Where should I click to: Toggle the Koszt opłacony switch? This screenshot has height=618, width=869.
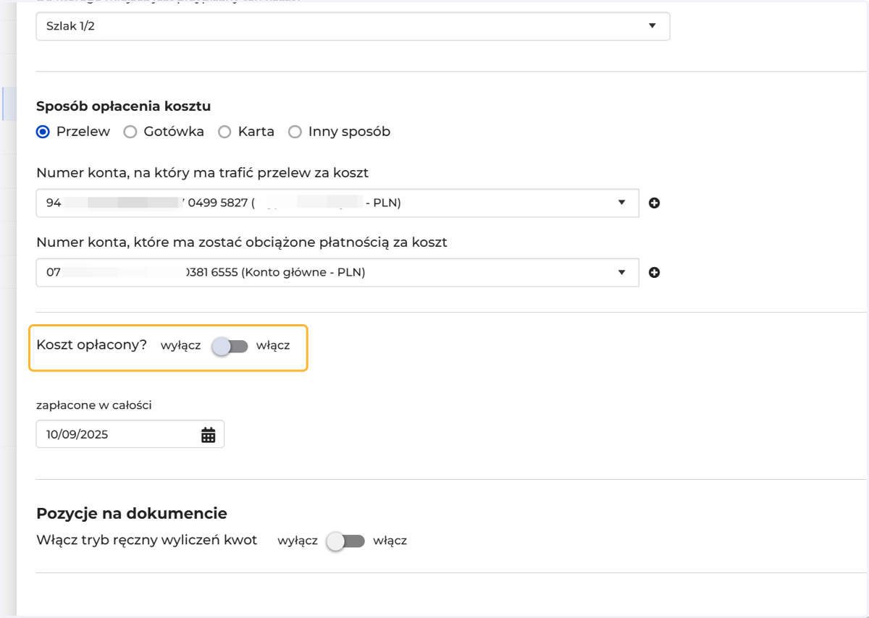pyautogui.click(x=230, y=347)
